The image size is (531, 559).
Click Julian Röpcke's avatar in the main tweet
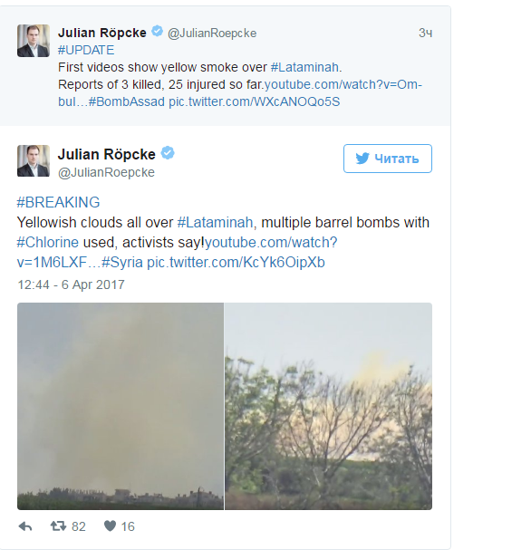(34, 160)
